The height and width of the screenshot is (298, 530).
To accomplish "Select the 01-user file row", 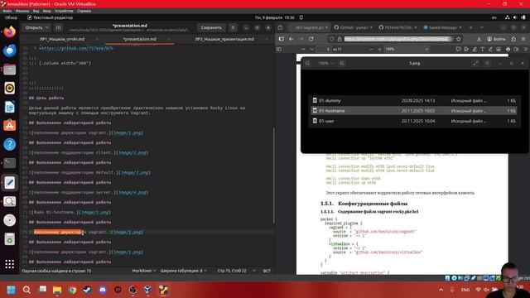I will [414, 121].
